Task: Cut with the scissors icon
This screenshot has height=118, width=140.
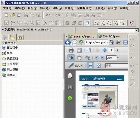Action: [67, 15]
